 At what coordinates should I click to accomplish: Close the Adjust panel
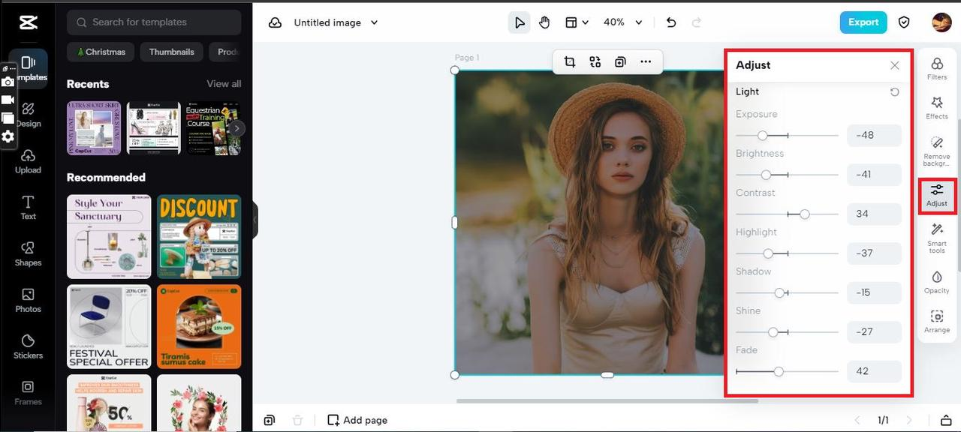coord(894,65)
